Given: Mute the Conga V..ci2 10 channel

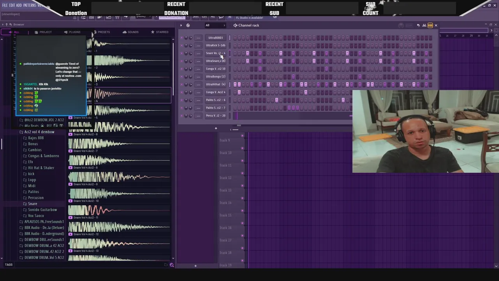Looking at the screenshot, I should (x=181, y=69).
